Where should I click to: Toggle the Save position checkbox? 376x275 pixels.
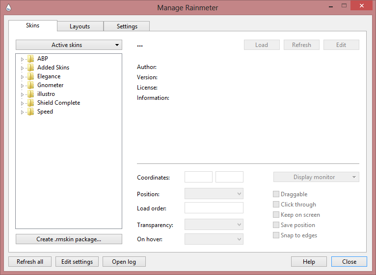(x=276, y=225)
